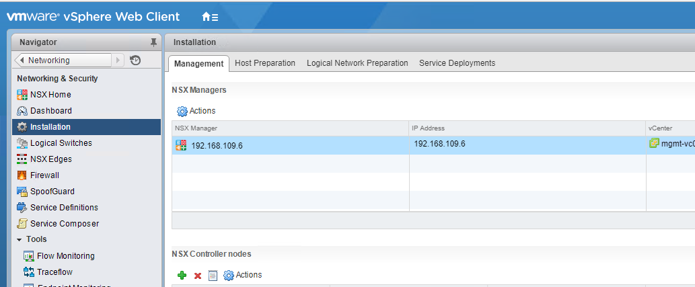The image size is (695, 287).
Task: Pin the Navigator panel
Action: 153,42
